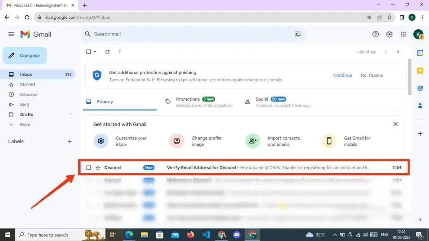
Task: Open Microsoft Edge from taskbar
Action: (x=129, y=235)
